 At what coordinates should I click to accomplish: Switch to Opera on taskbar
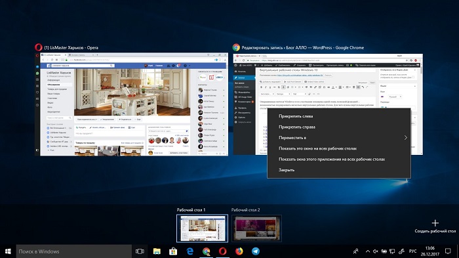coord(222,251)
